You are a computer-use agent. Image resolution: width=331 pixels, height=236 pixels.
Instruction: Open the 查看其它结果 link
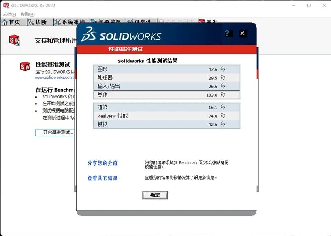pos(103,178)
